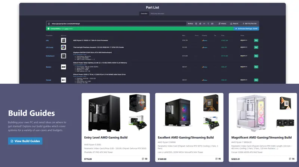Click the Build Guides heading
Image resolution: width=299 pixels, height=167 pixels.
[x=31, y=113]
